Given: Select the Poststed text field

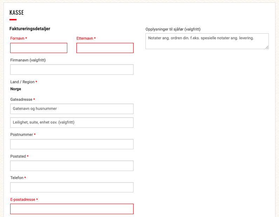Looking at the screenshot, I should 72,166.
